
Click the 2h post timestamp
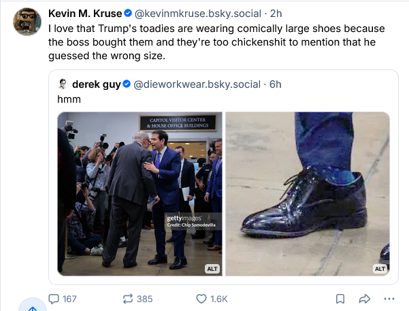tap(276, 14)
